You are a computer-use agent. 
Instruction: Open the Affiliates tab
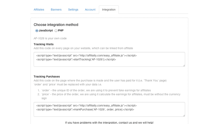pyautogui.click(x=39, y=10)
